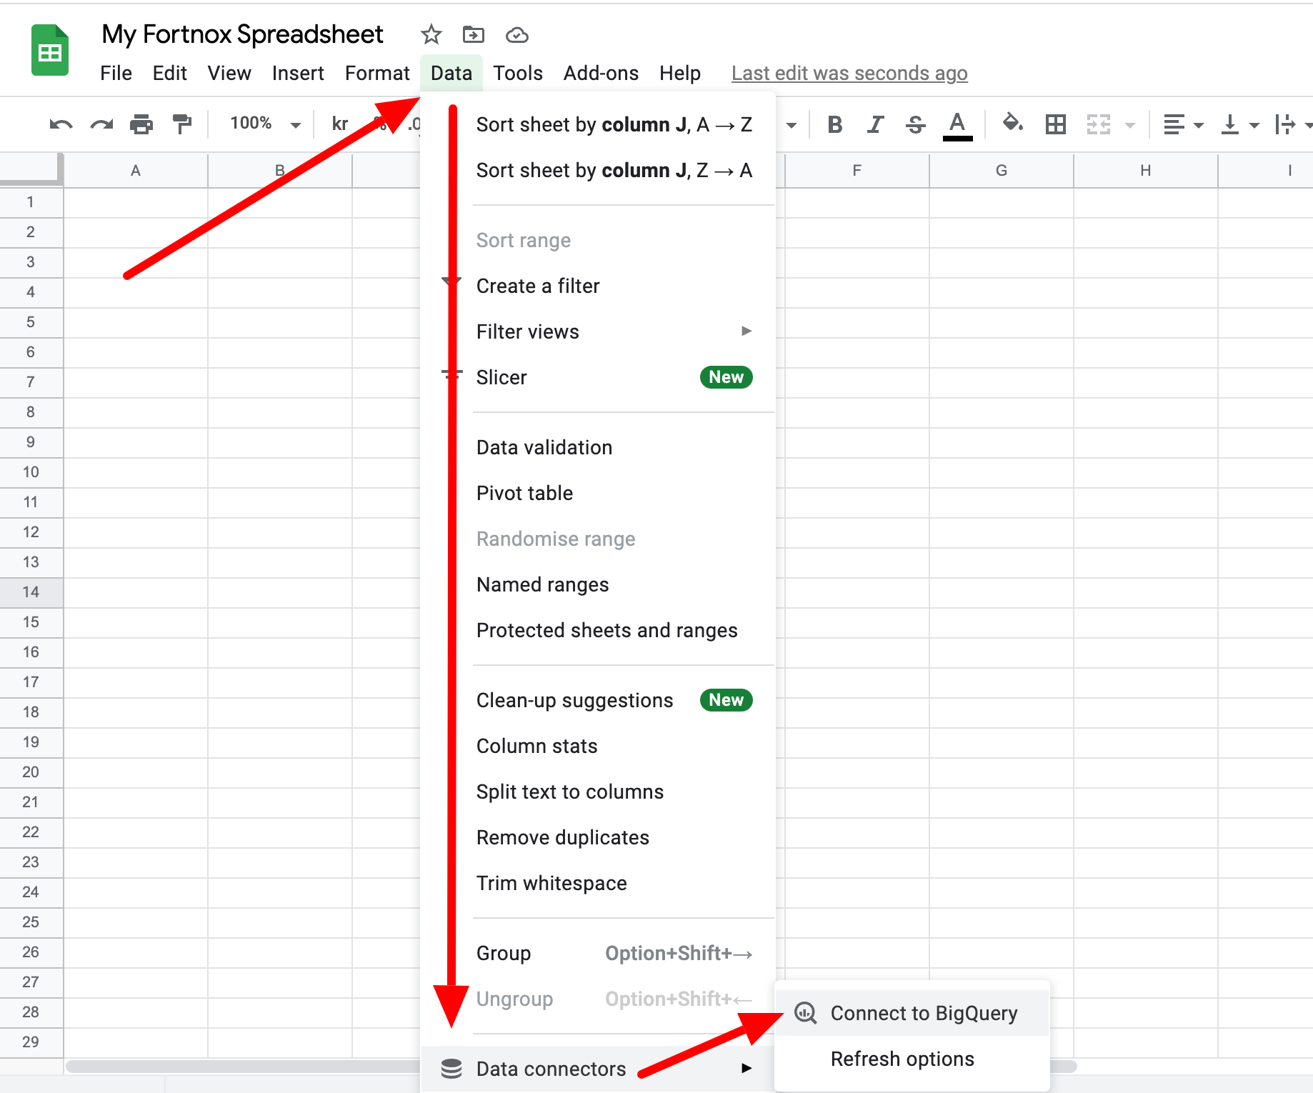Screen dimensions: 1313x1093
Task: Click the Undo icon in the toolbar
Action: tap(61, 124)
